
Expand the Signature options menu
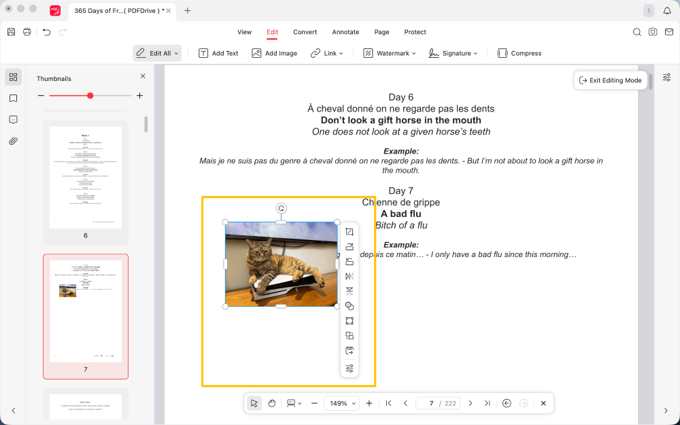(x=453, y=53)
